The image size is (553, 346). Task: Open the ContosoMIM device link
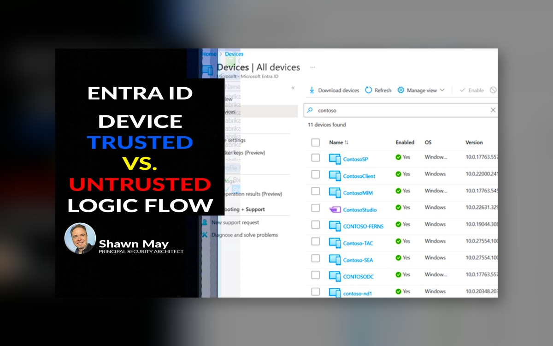(x=358, y=193)
